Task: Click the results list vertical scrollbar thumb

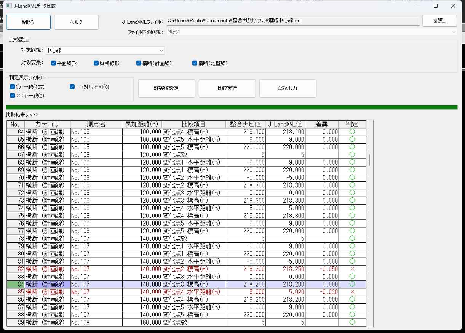Action: point(370,160)
